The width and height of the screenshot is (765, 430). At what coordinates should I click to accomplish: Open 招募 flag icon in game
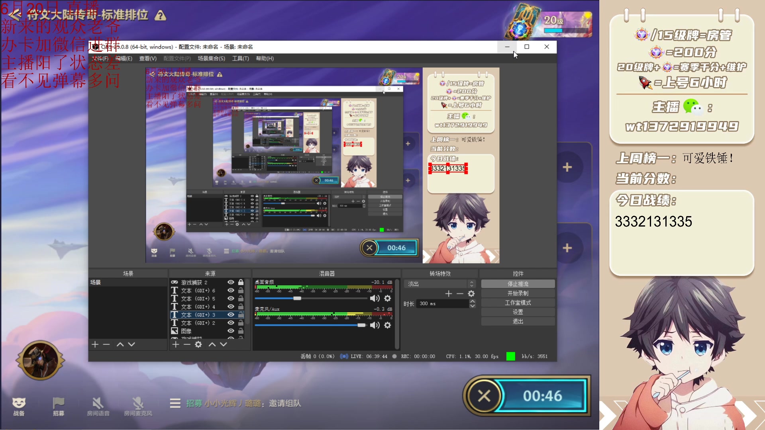59,407
